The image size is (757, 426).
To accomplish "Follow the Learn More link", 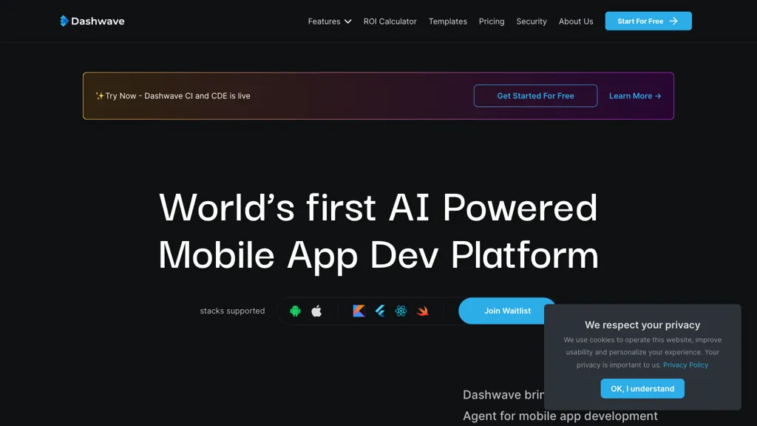I will [635, 96].
